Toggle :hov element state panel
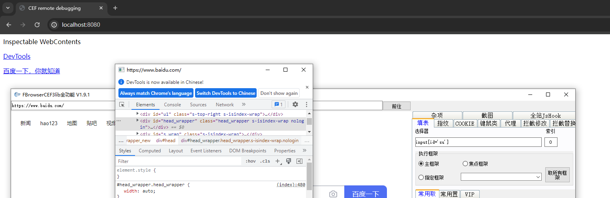This screenshot has height=198, width=610. point(251,161)
